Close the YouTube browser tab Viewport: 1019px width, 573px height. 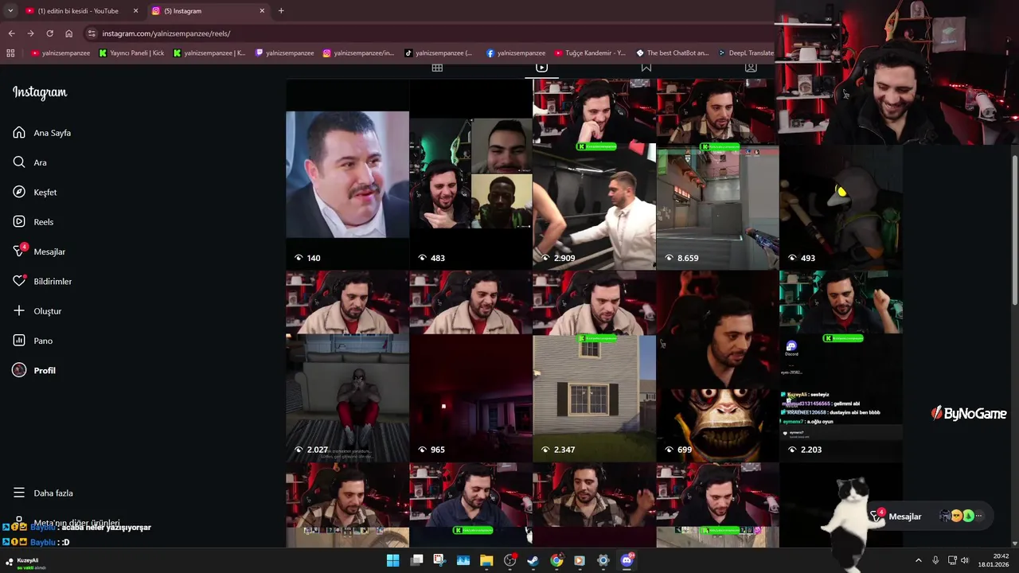[x=135, y=11]
